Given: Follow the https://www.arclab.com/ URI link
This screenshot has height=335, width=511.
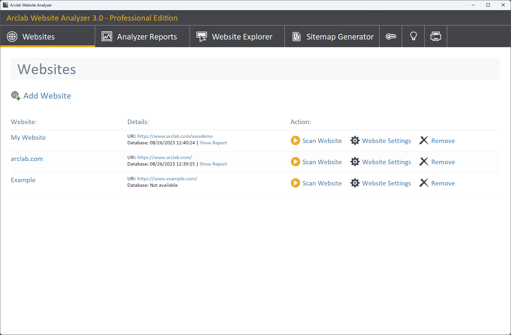Looking at the screenshot, I should 165,157.
